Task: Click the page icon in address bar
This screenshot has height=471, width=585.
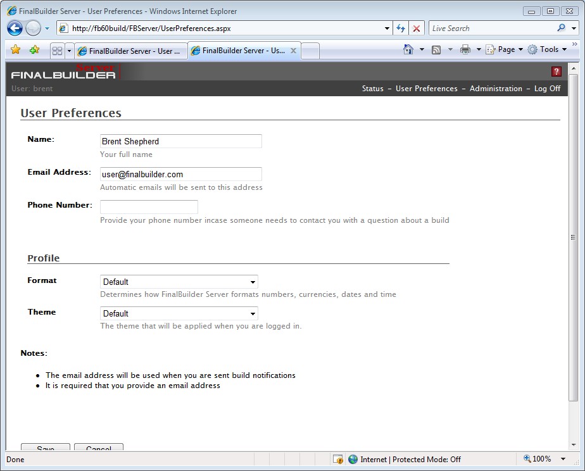Action: 63,28
